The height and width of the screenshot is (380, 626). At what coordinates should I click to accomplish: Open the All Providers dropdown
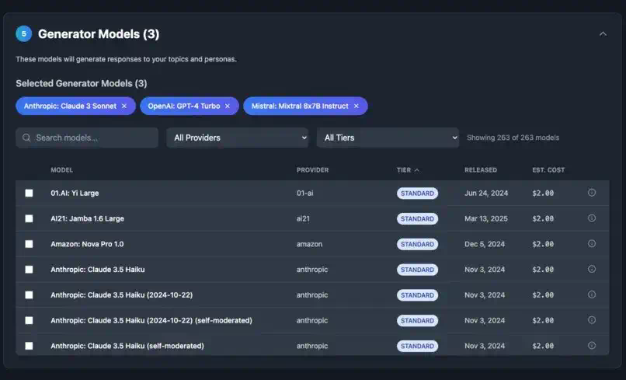[237, 138]
